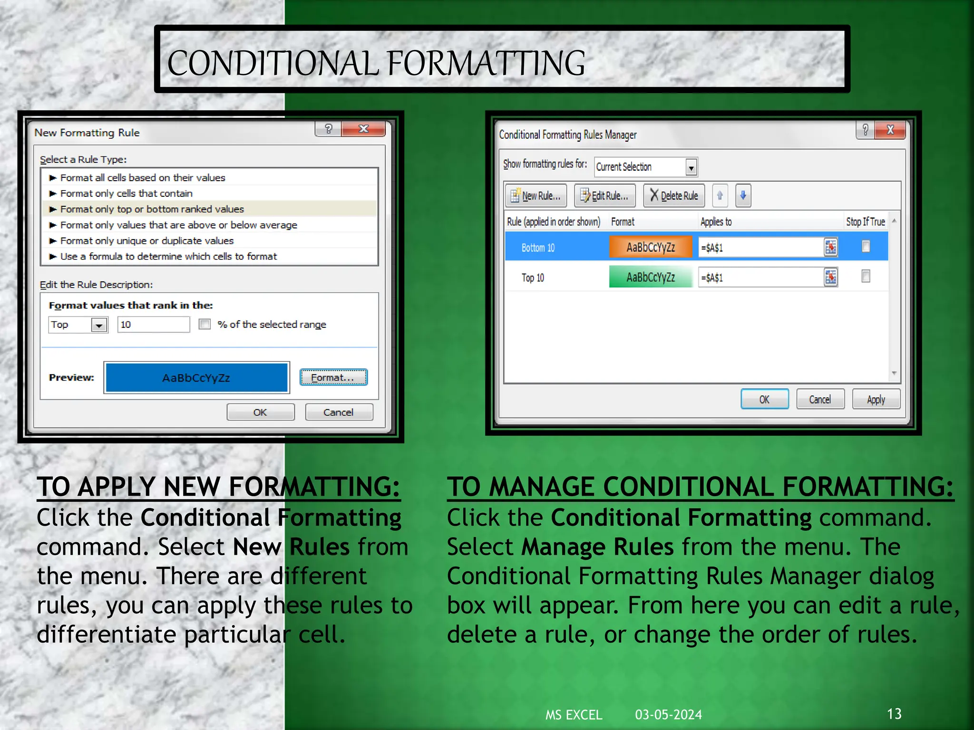974x730 pixels.
Task: Select 'Use a formula to determine which cells'
Action: [210, 256]
